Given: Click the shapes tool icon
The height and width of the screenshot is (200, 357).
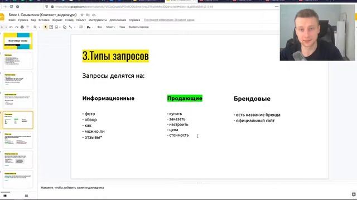Looking at the screenshot, I should point(65,27).
